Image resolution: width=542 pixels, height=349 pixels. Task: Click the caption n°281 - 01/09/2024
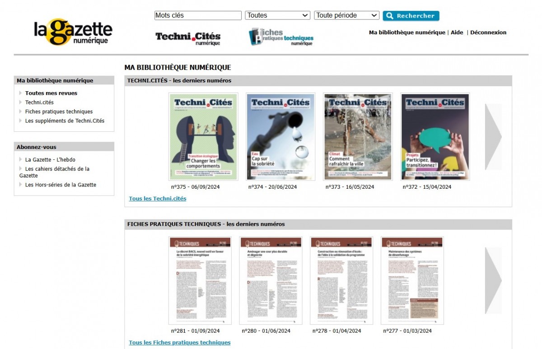(195, 331)
